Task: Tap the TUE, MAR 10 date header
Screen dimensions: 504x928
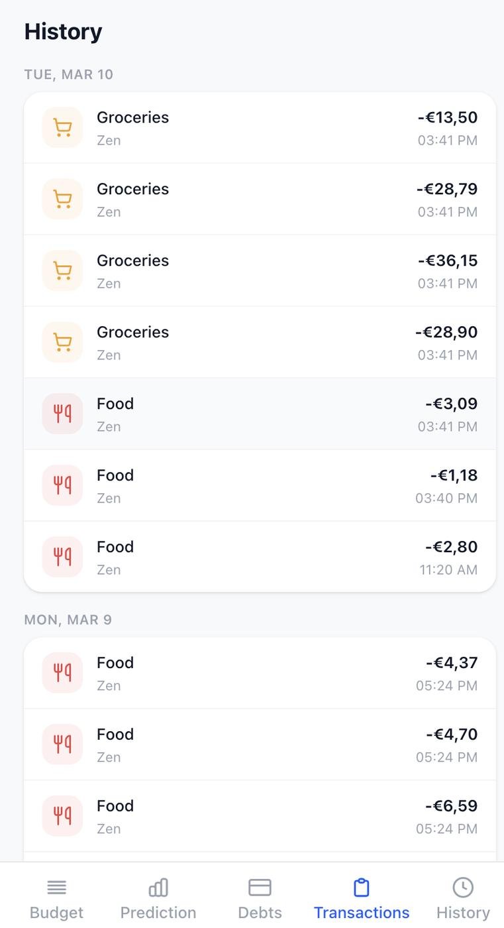Action: click(x=69, y=74)
